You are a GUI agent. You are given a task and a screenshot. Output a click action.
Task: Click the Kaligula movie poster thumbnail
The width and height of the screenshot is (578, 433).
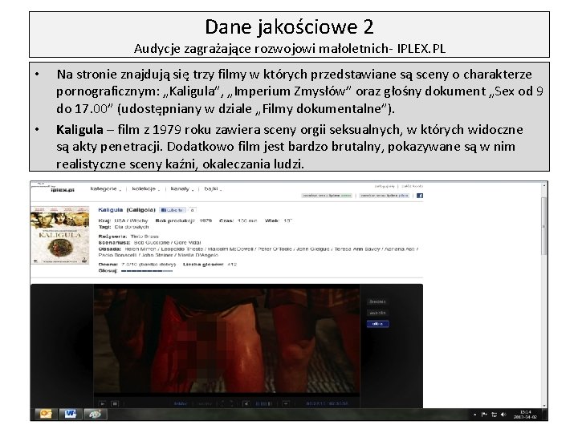click(x=60, y=235)
